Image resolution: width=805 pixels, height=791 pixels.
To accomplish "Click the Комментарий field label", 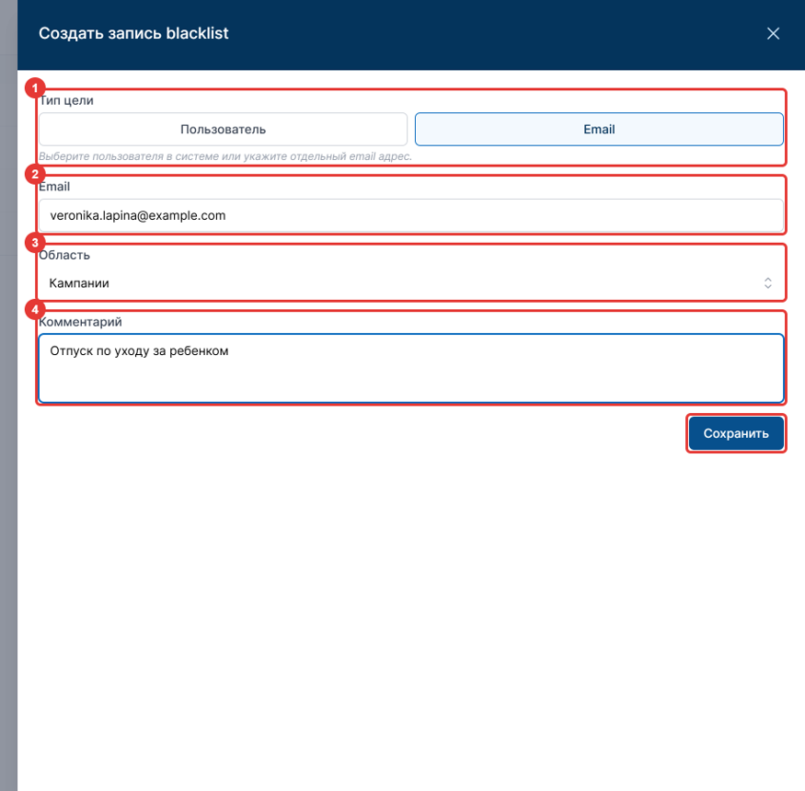I will (x=80, y=322).
